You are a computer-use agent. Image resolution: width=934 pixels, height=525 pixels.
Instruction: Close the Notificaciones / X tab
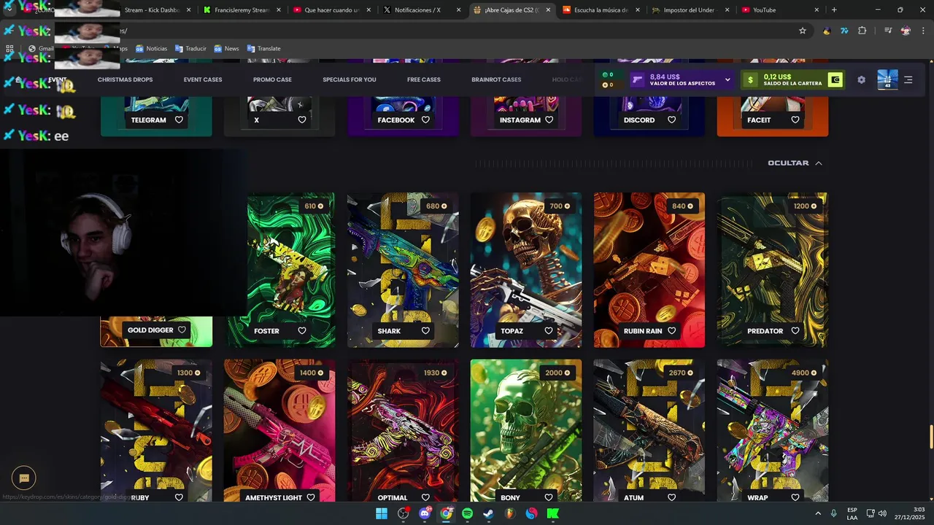click(x=458, y=10)
